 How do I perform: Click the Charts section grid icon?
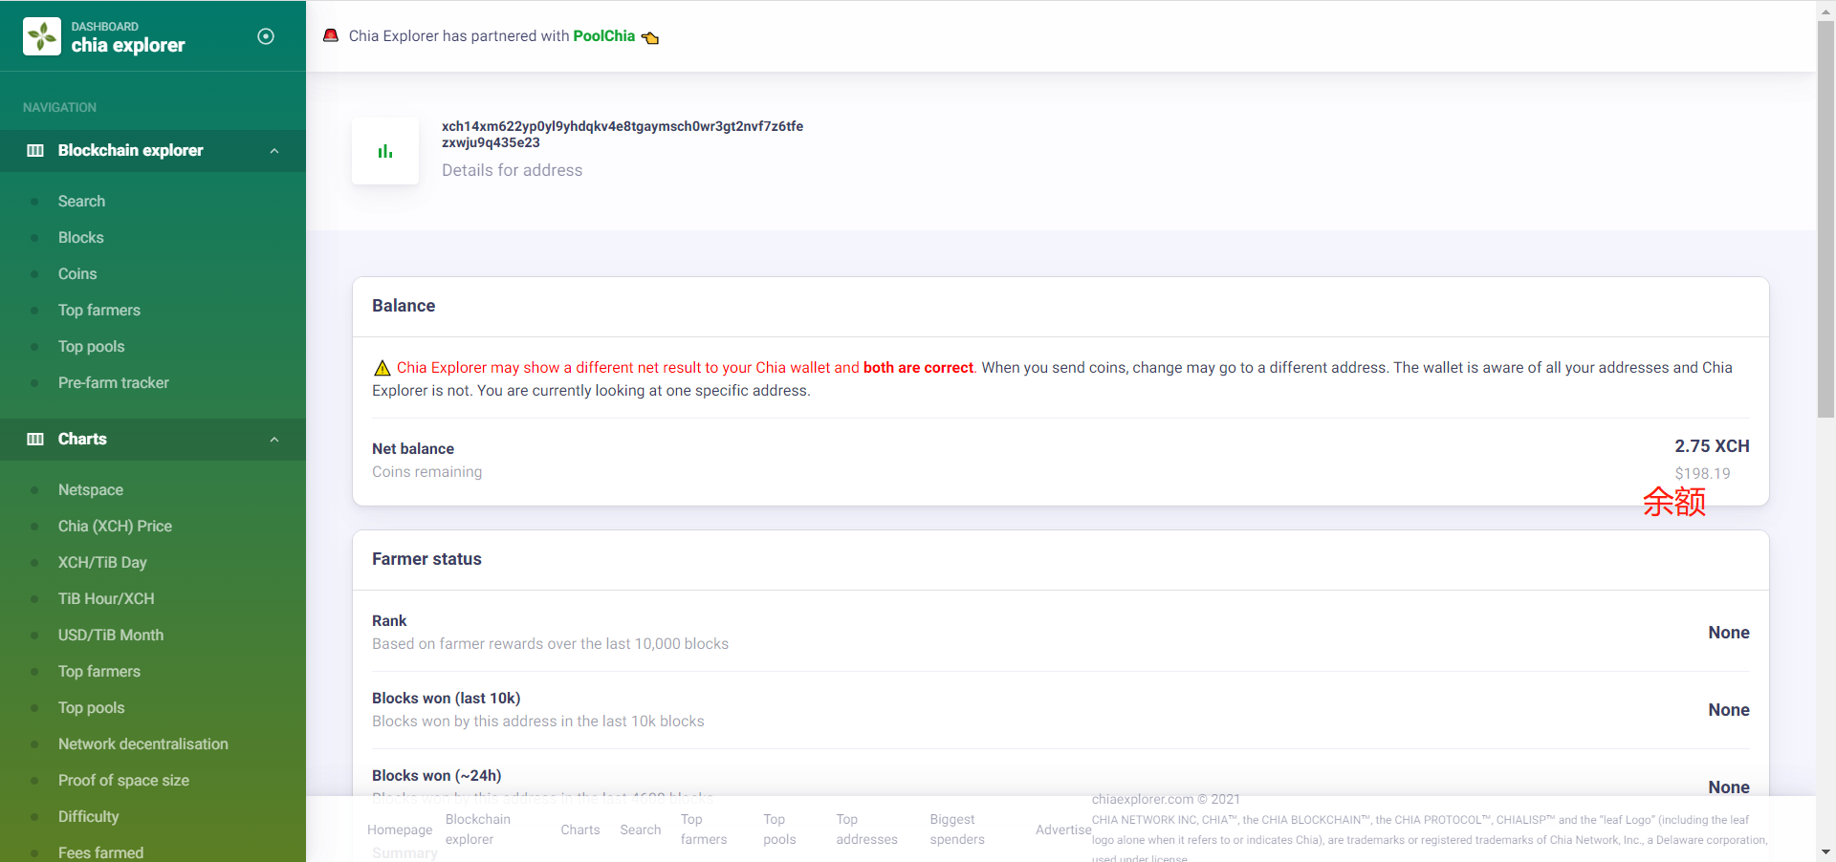tap(35, 440)
